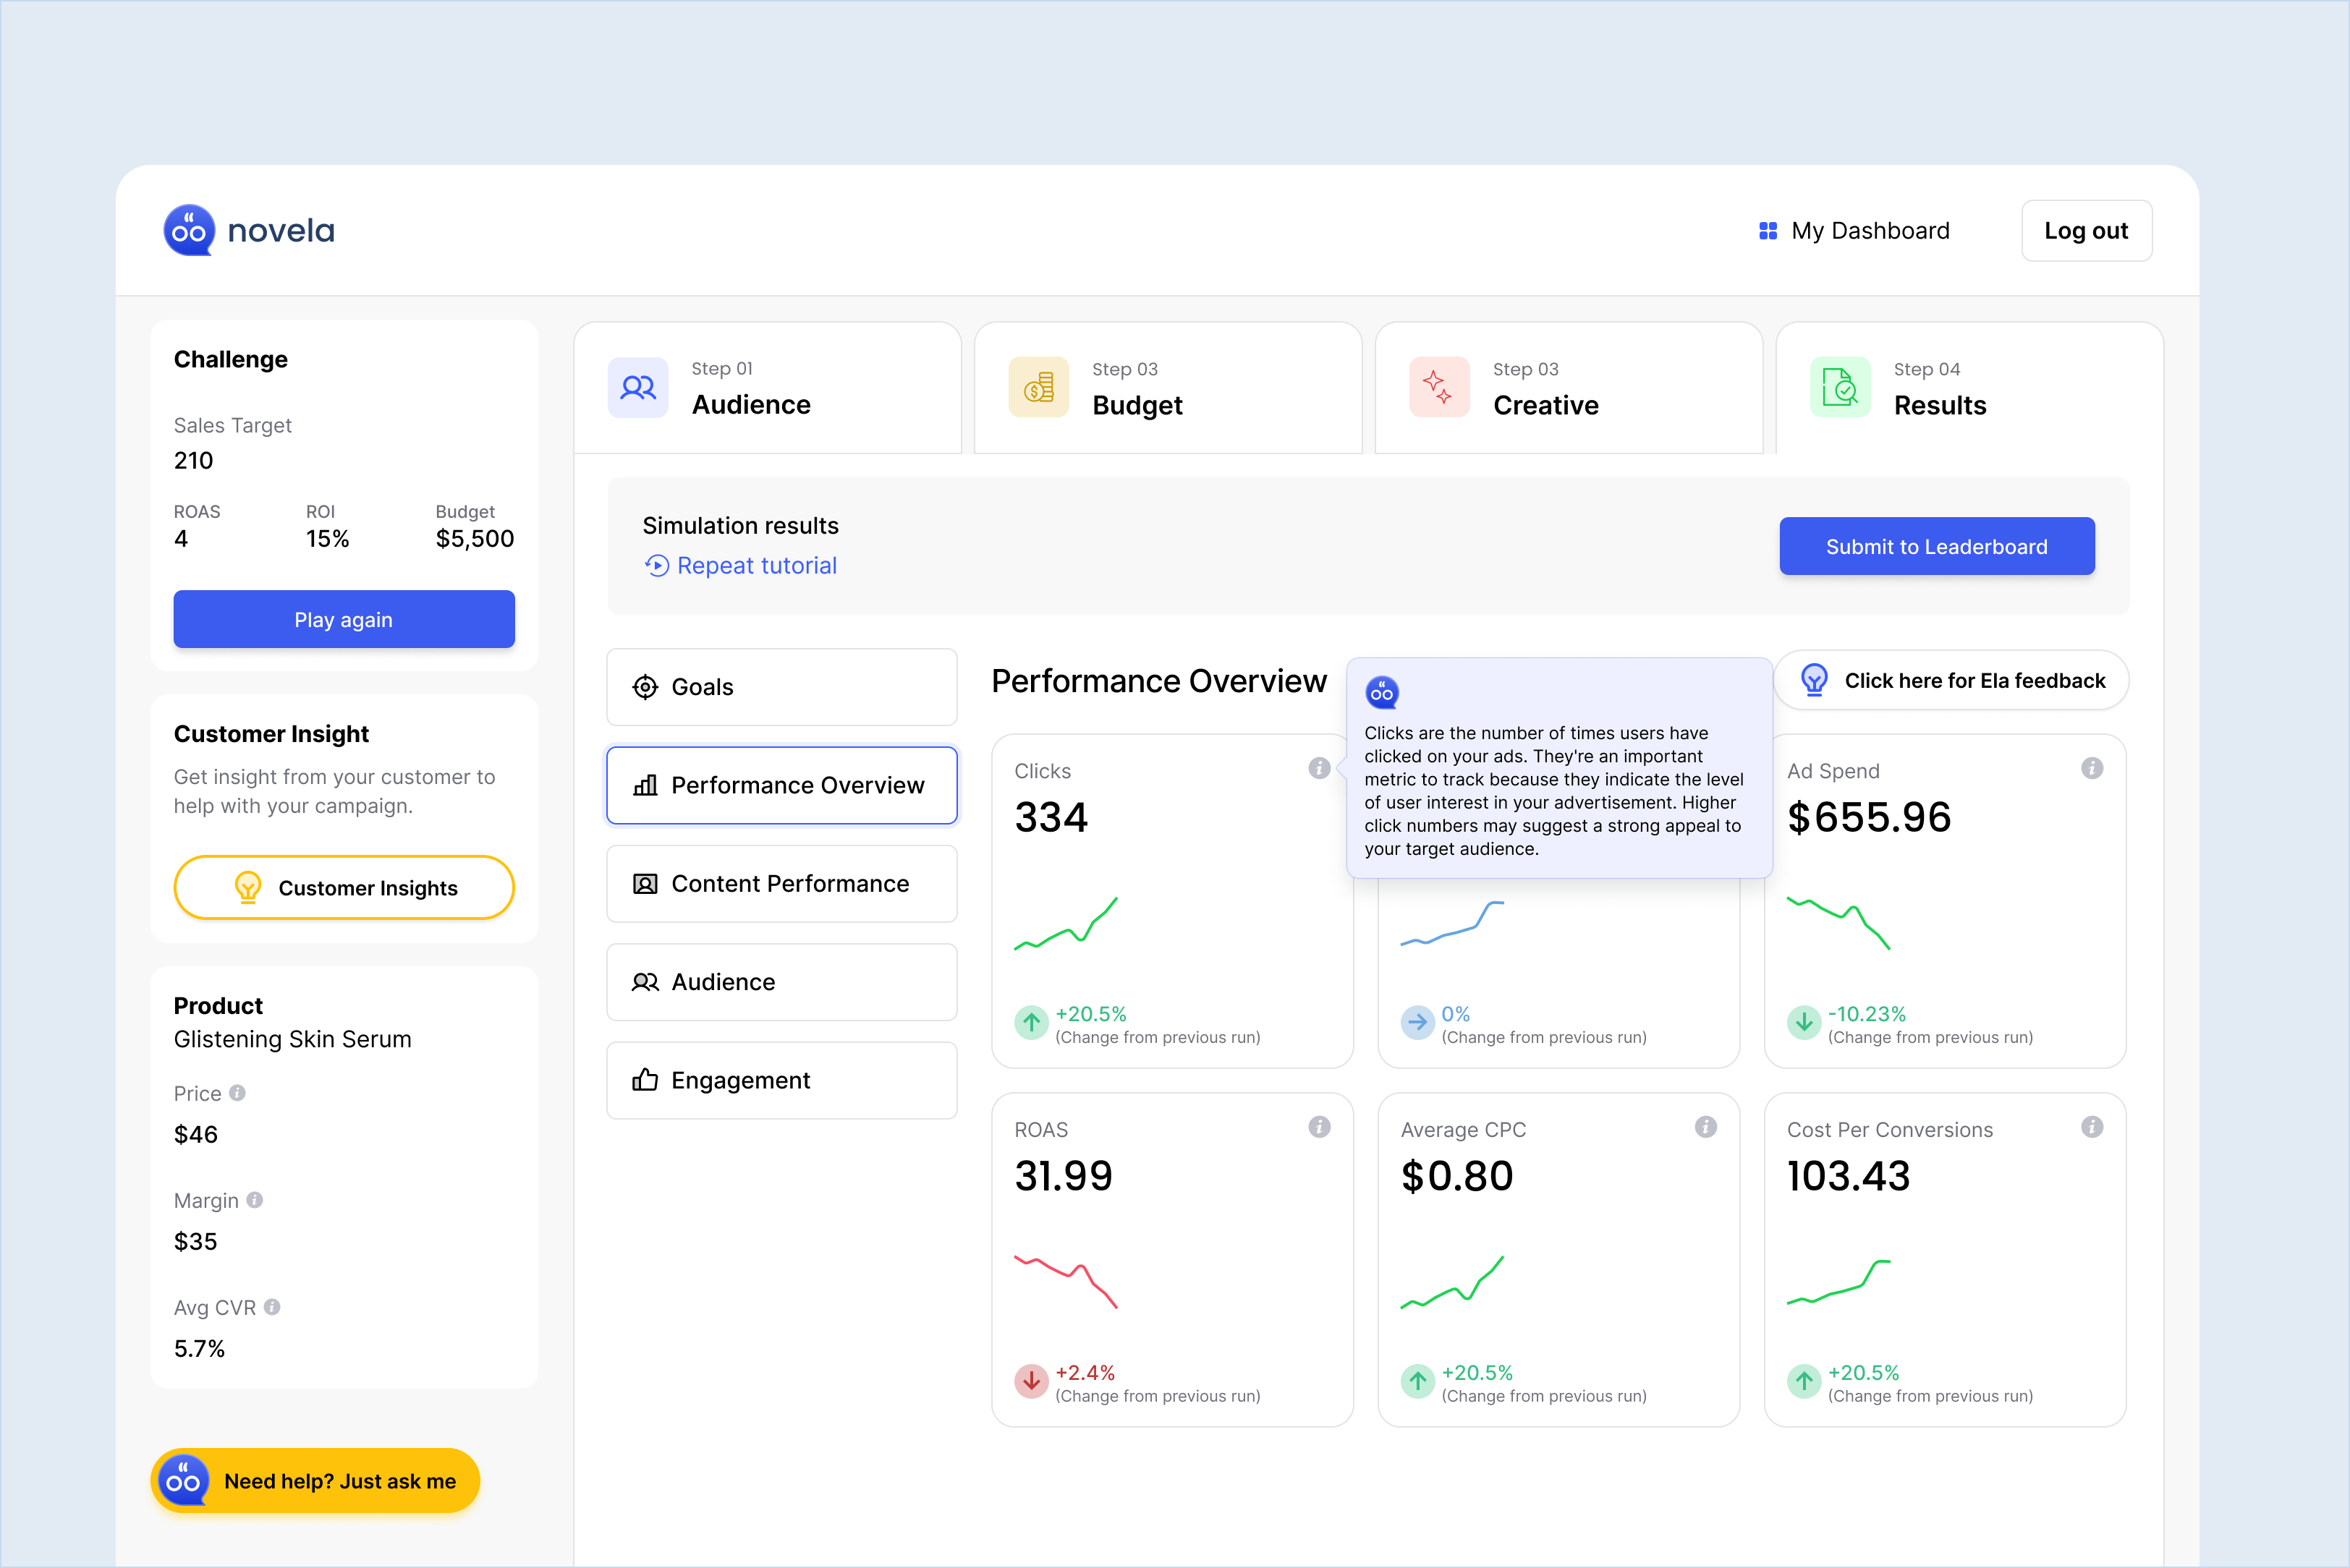Screen dimensions: 2350x1568
Task: Click the Cost Per Conversions info icon
Action: 2091,1127
